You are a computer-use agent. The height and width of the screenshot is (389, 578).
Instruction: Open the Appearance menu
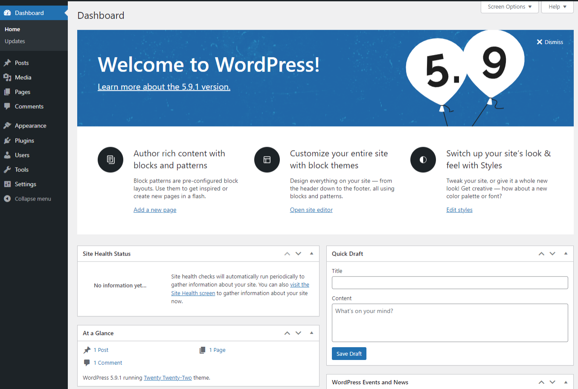pyautogui.click(x=34, y=125)
